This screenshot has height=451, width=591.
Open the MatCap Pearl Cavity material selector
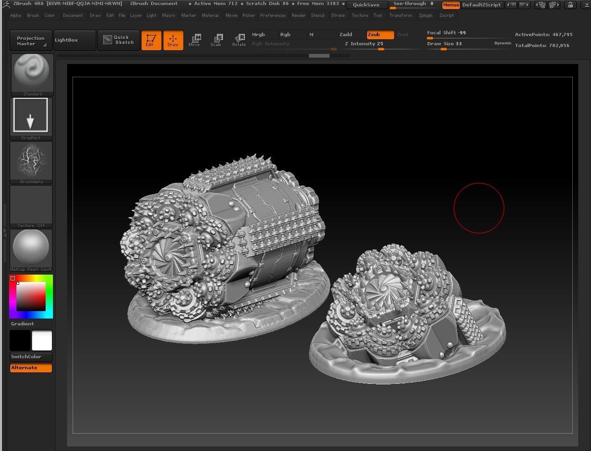pos(31,250)
